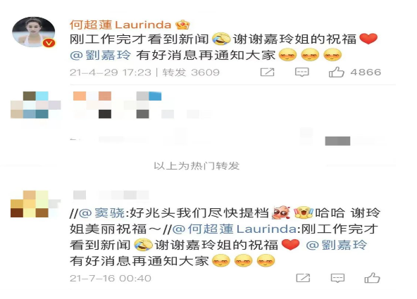Open the @劉嘉玲 mention in the top post
Screen dimensions: 417x299
pos(101,56)
